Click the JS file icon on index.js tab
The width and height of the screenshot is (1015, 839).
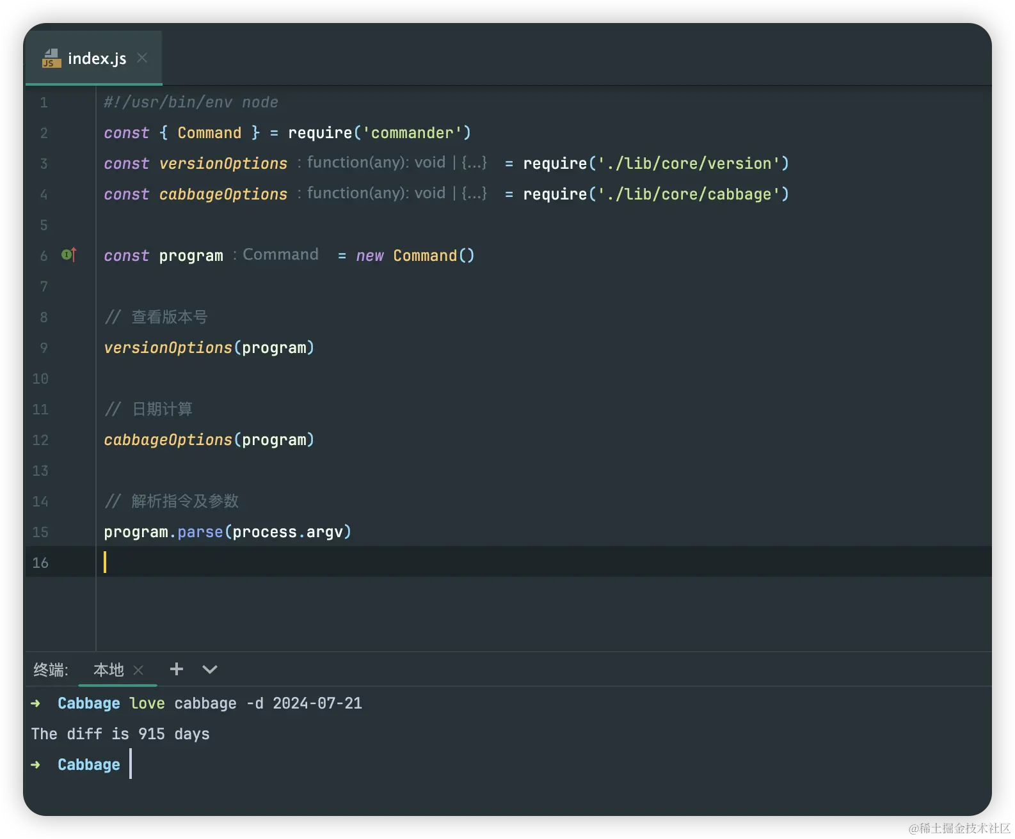[x=51, y=58]
